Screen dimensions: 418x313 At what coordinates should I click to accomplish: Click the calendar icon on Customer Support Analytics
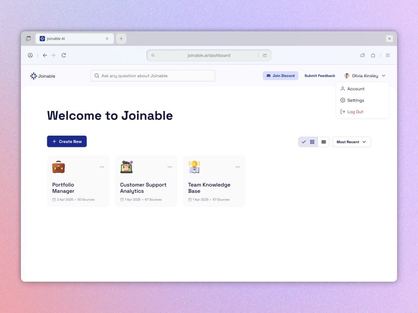pos(122,199)
